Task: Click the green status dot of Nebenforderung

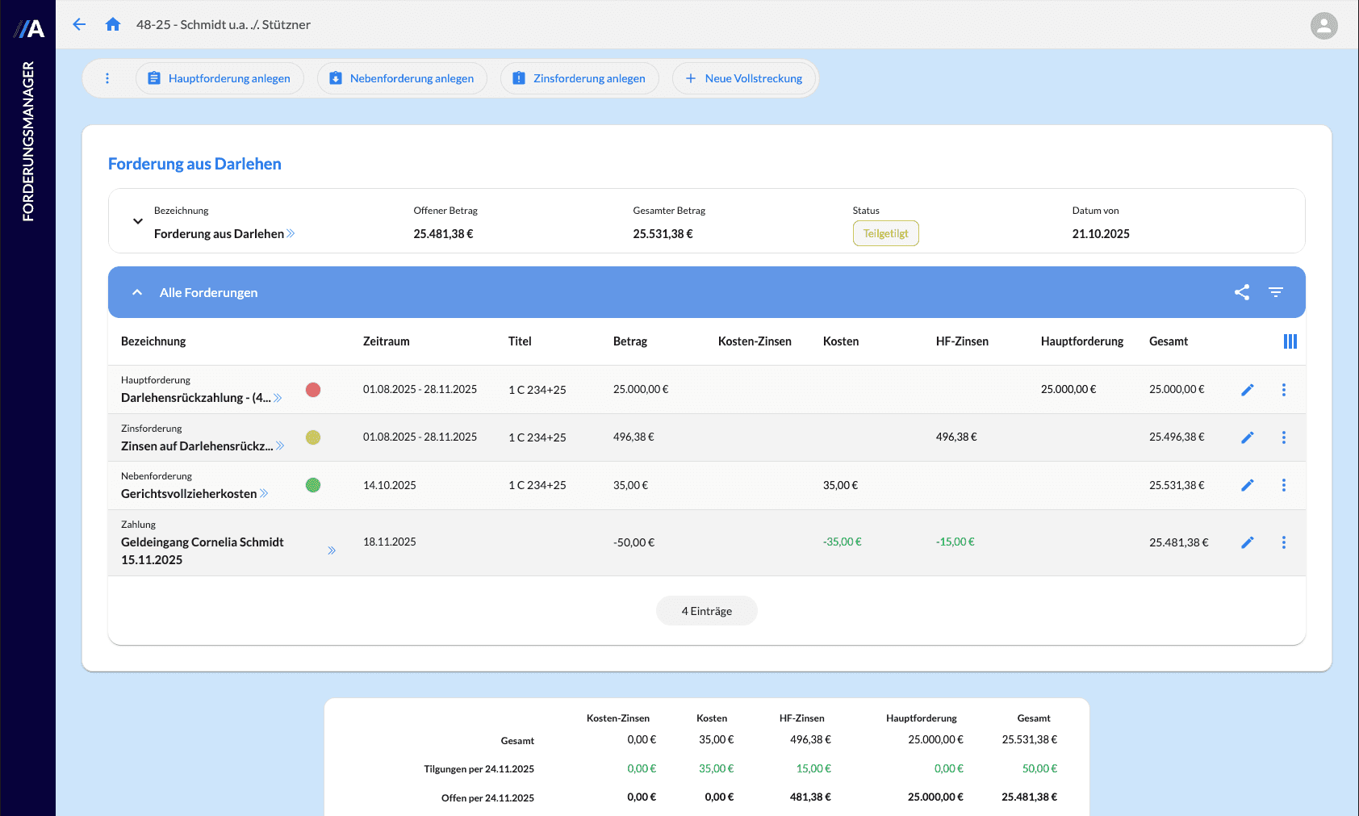Action: (313, 485)
